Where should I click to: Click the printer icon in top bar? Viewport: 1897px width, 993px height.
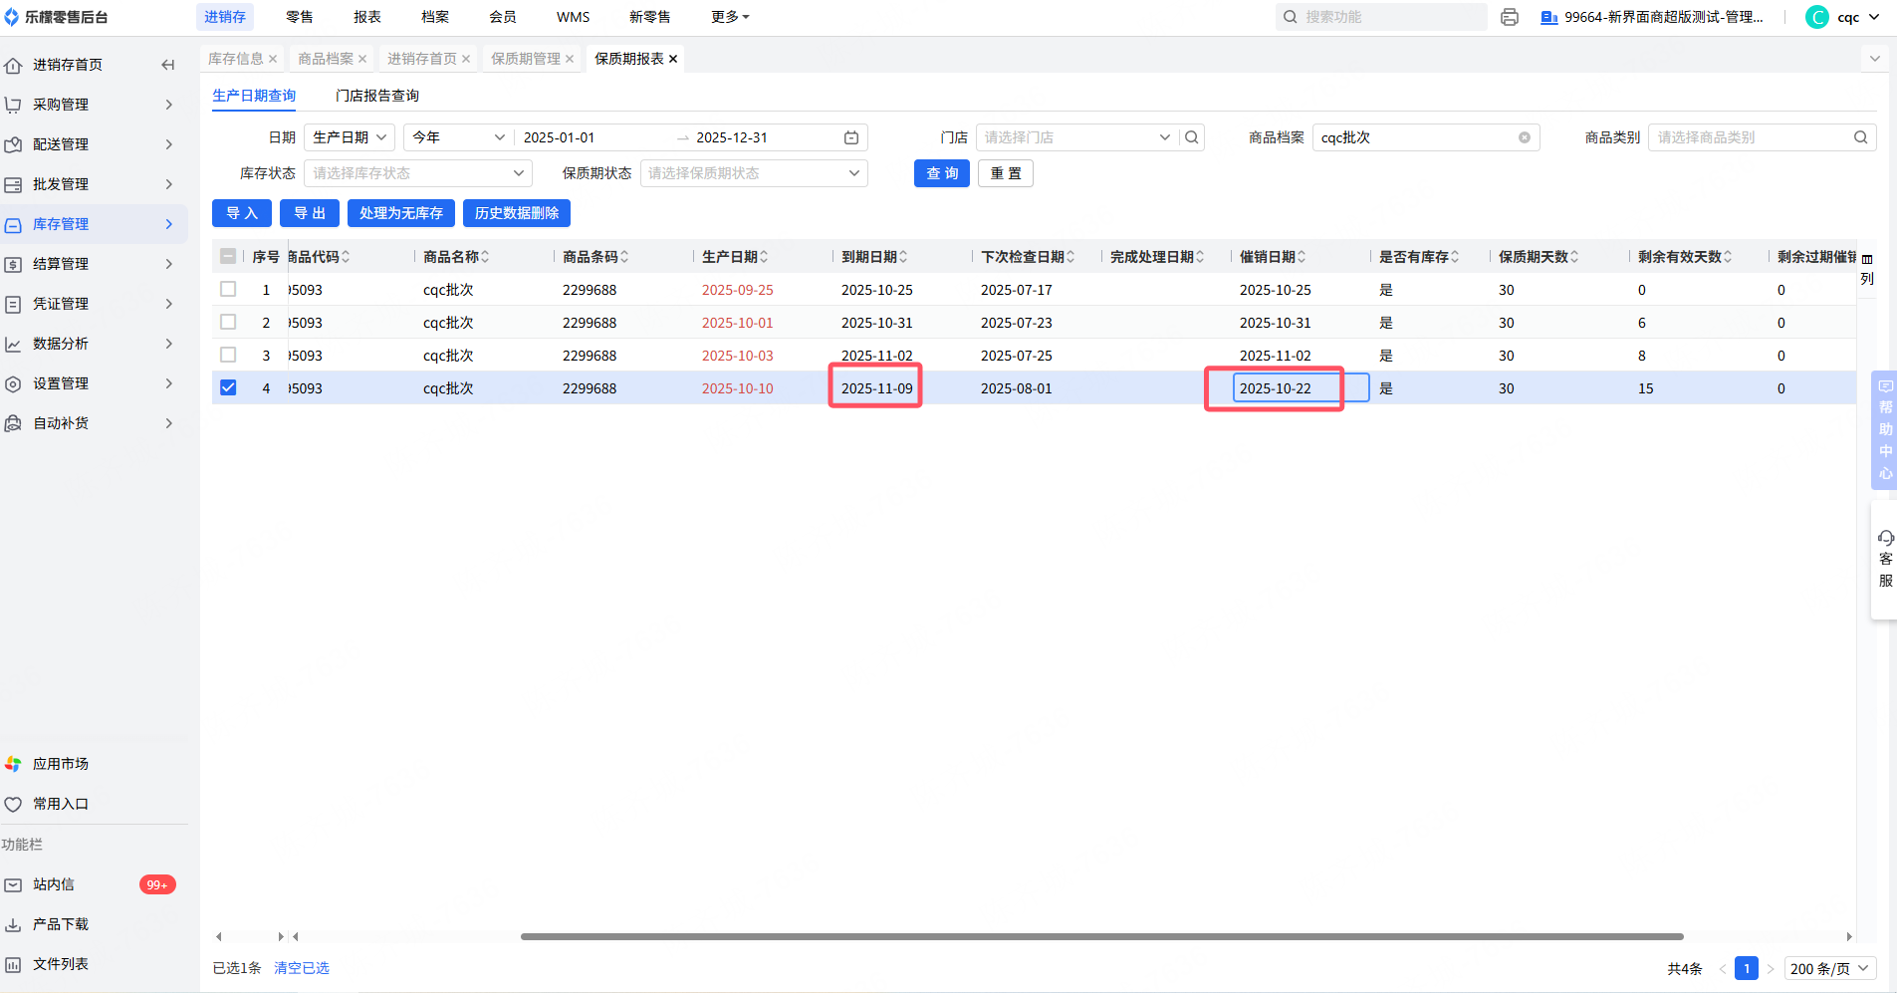coord(1510,17)
